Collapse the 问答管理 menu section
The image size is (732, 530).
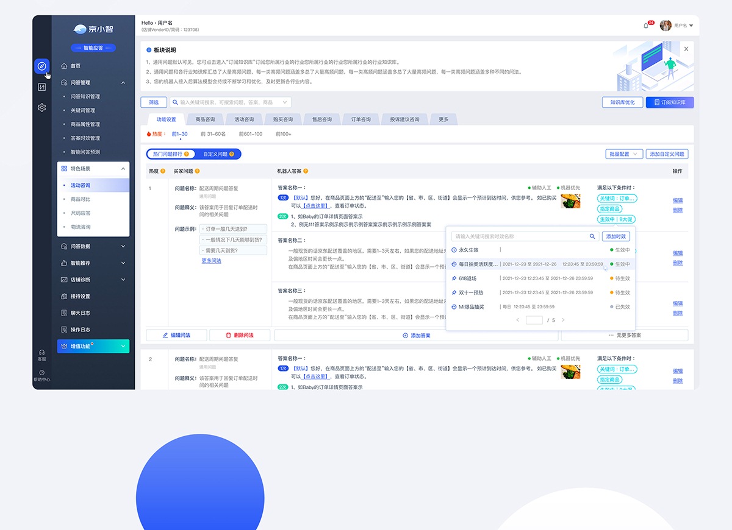coord(123,83)
